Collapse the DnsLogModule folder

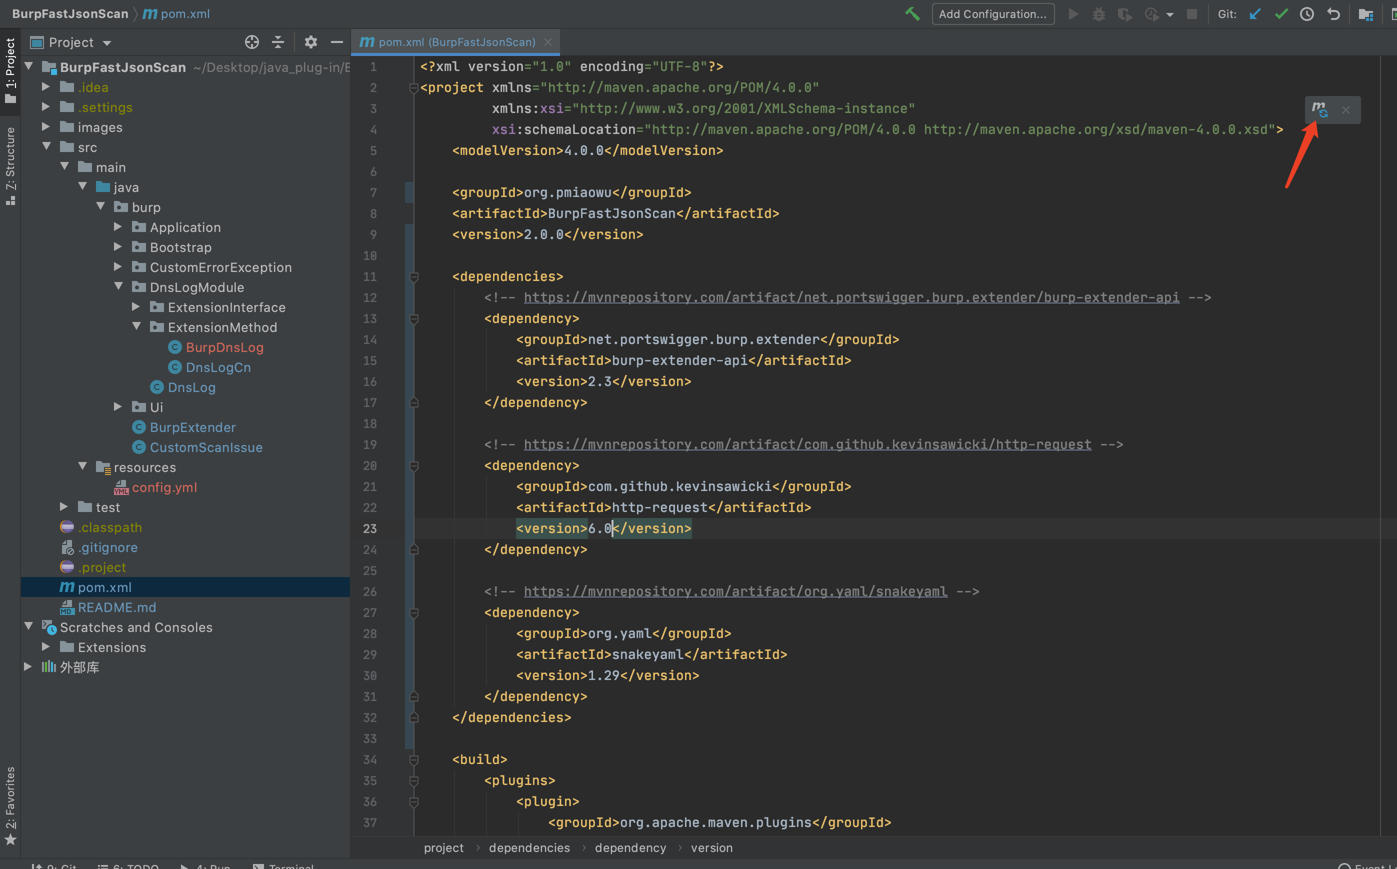click(x=119, y=286)
